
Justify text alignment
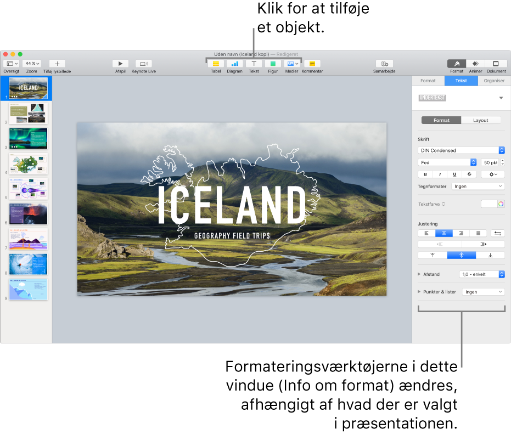coord(478,233)
